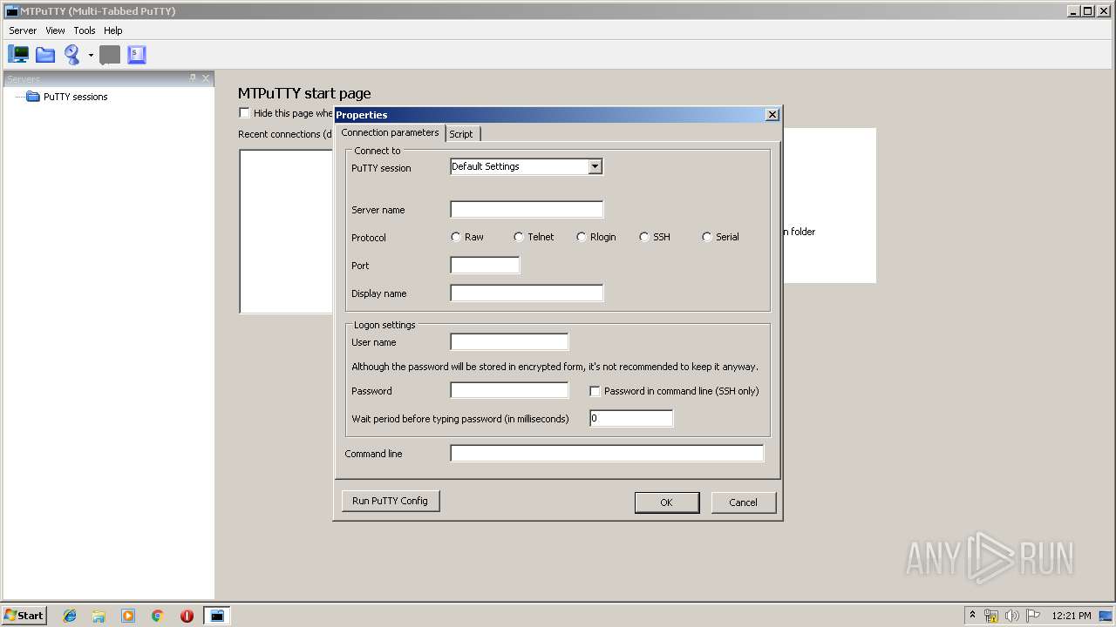Launch Opera from taskbar
The width and height of the screenshot is (1116, 627).
(187, 616)
